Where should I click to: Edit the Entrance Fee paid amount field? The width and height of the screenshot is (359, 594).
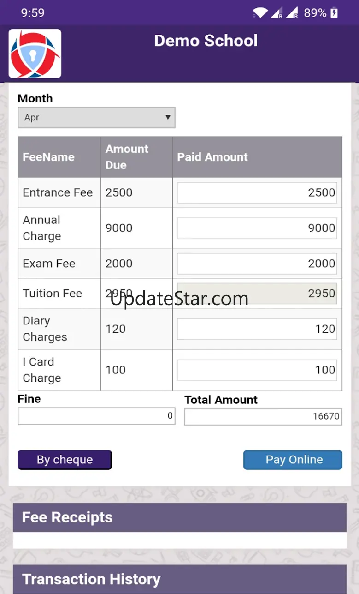(257, 192)
